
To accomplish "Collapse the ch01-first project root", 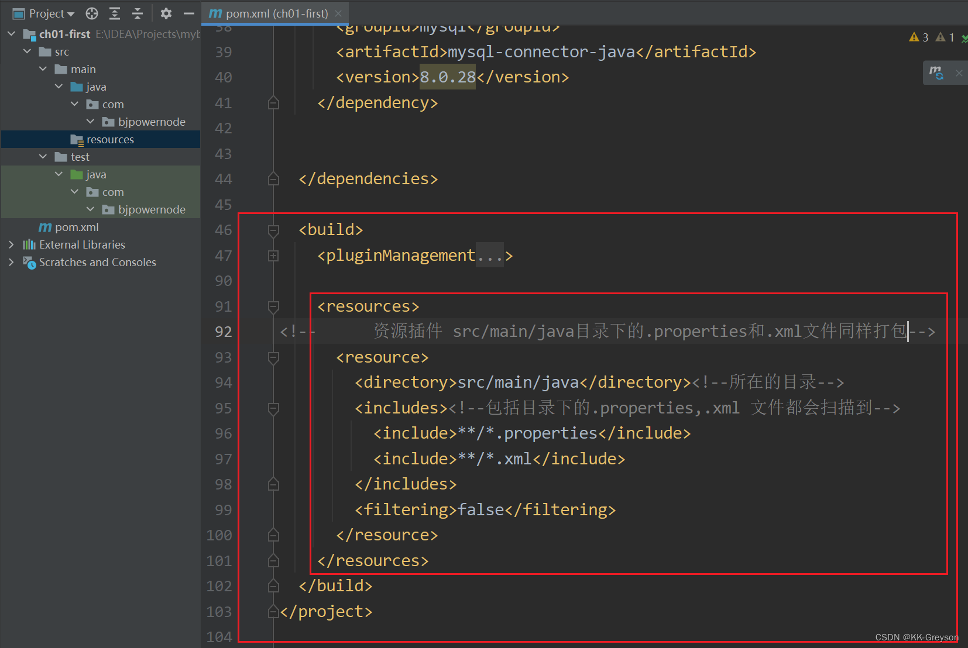I will pos(11,34).
